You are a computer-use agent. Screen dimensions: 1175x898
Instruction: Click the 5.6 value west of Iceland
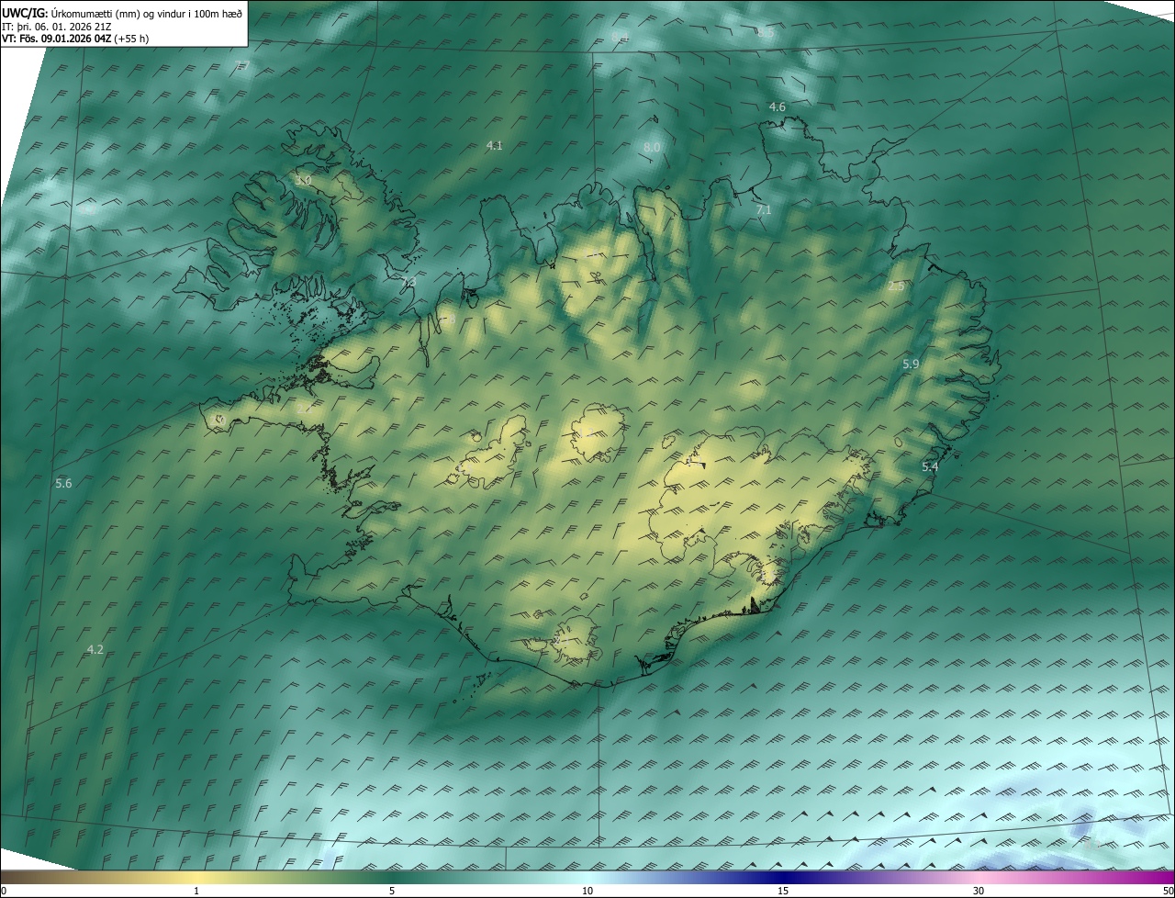click(x=63, y=483)
